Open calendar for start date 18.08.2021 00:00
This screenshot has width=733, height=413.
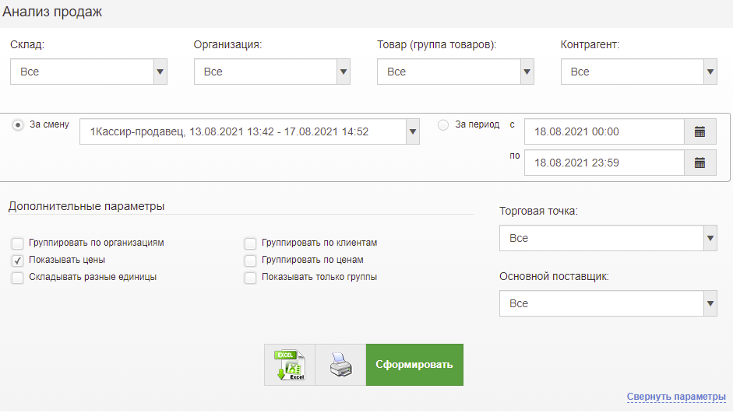coord(700,131)
